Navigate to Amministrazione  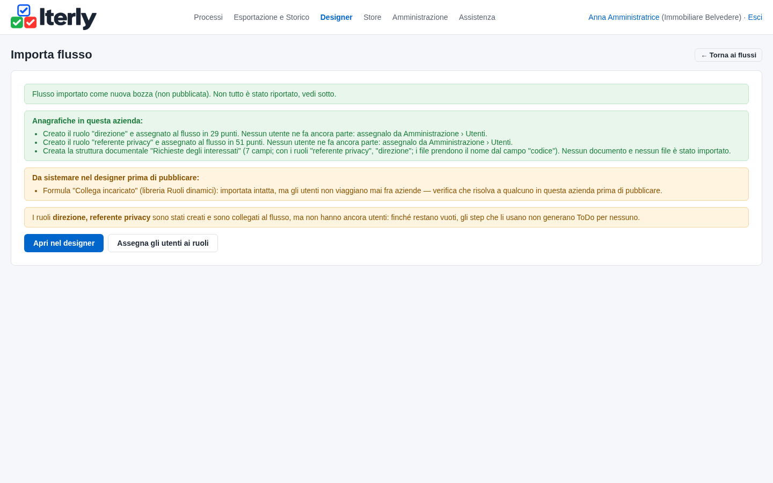[x=420, y=17]
